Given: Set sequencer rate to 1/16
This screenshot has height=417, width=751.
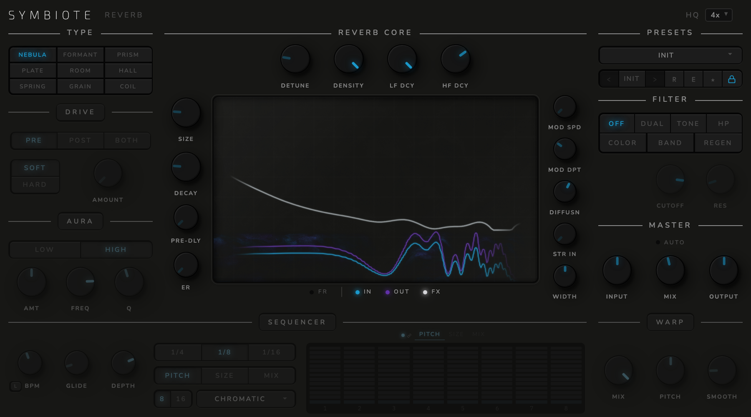Looking at the screenshot, I should point(271,352).
